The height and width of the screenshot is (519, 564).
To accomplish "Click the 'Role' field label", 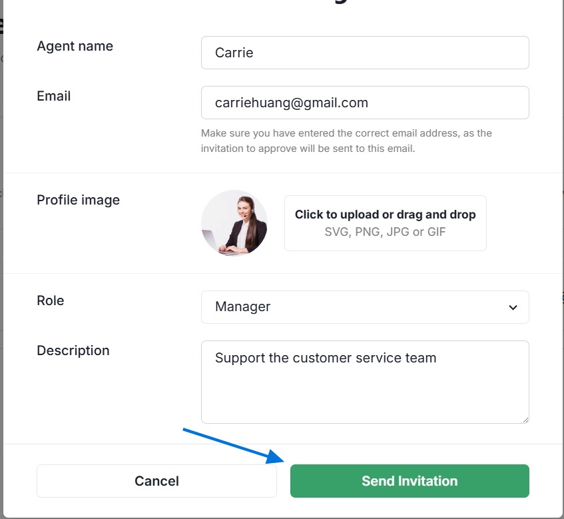I will (x=51, y=300).
